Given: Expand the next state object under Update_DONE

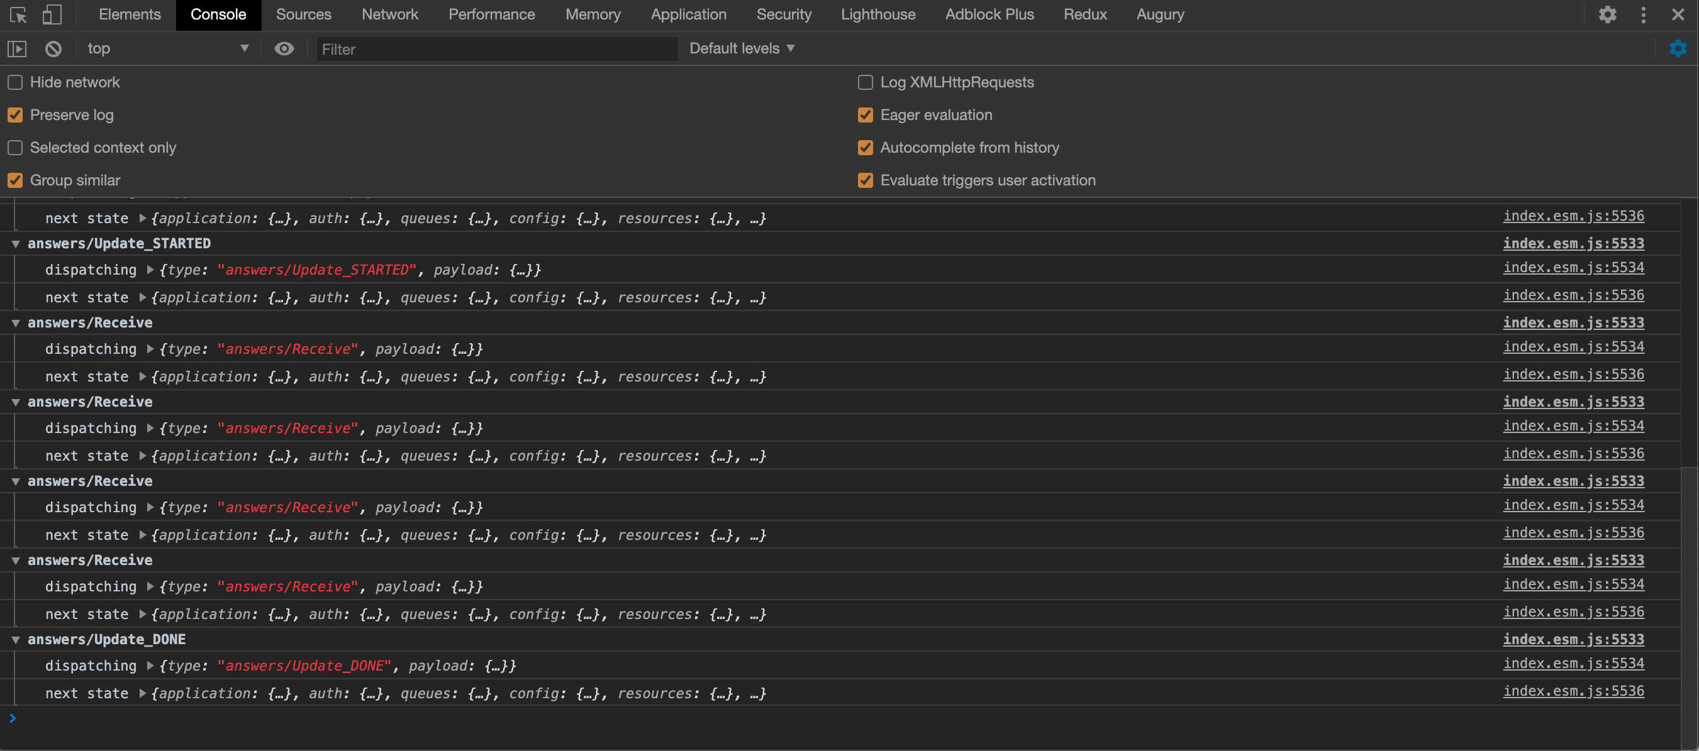Looking at the screenshot, I should pyautogui.click(x=142, y=694).
